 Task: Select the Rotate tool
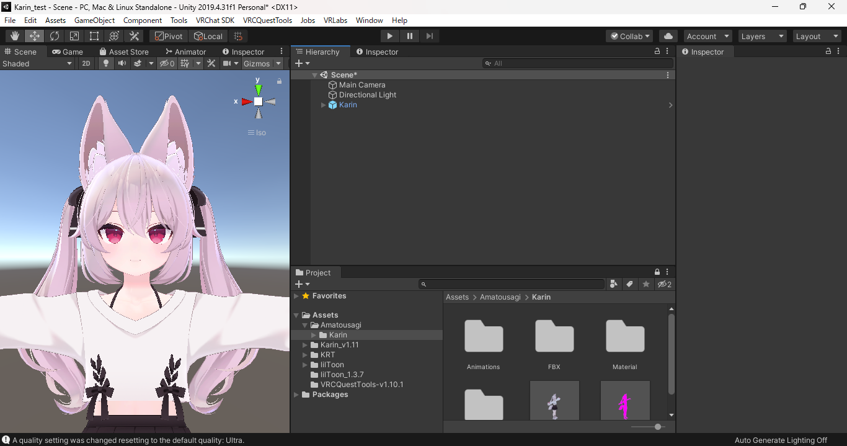pyautogui.click(x=55, y=36)
